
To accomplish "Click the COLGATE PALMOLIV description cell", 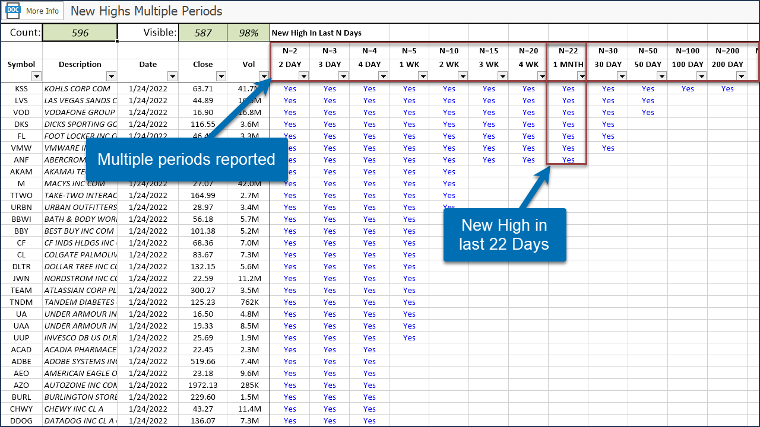I will pos(80,255).
